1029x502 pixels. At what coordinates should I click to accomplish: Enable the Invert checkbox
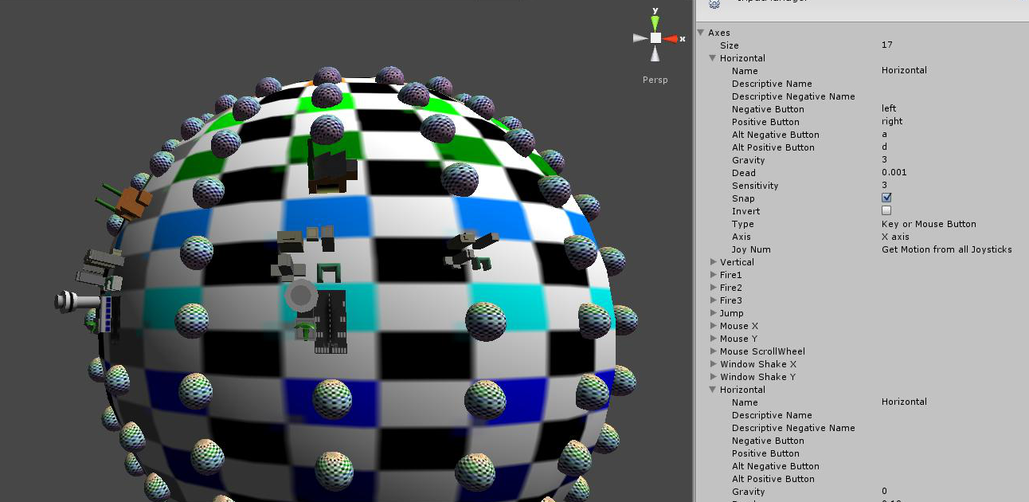[886, 210]
